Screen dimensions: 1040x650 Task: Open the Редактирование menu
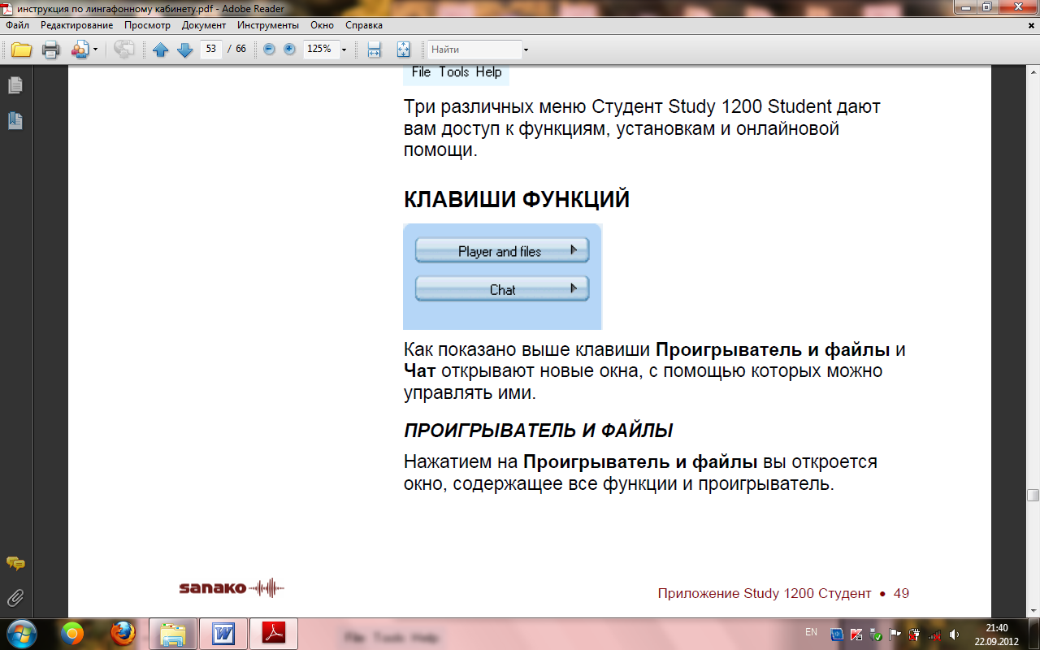[x=77, y=25]
